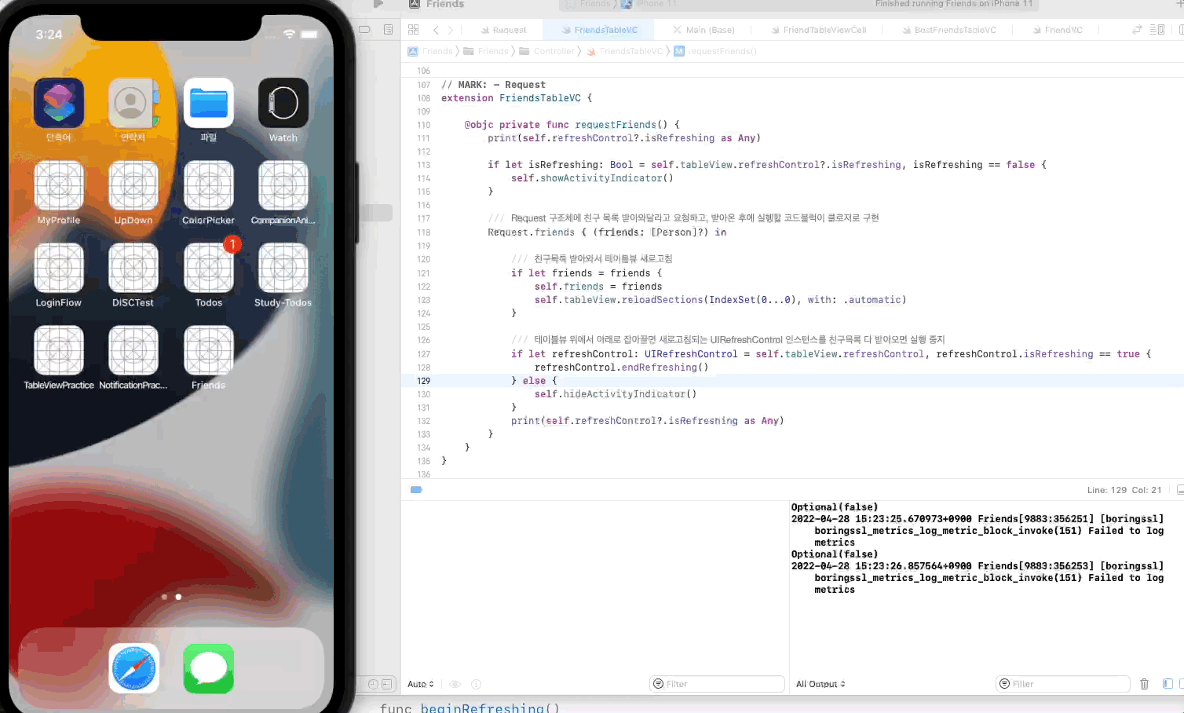
Task: Click the 'refreshControl.endRefreshing()' code line
Action: tap(621, 367)
